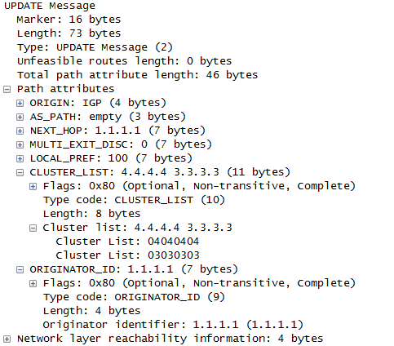The height and width of the screenshot is (346, 394).
Task: Select the Unfeasible routes length line
Action: point(124,61)
